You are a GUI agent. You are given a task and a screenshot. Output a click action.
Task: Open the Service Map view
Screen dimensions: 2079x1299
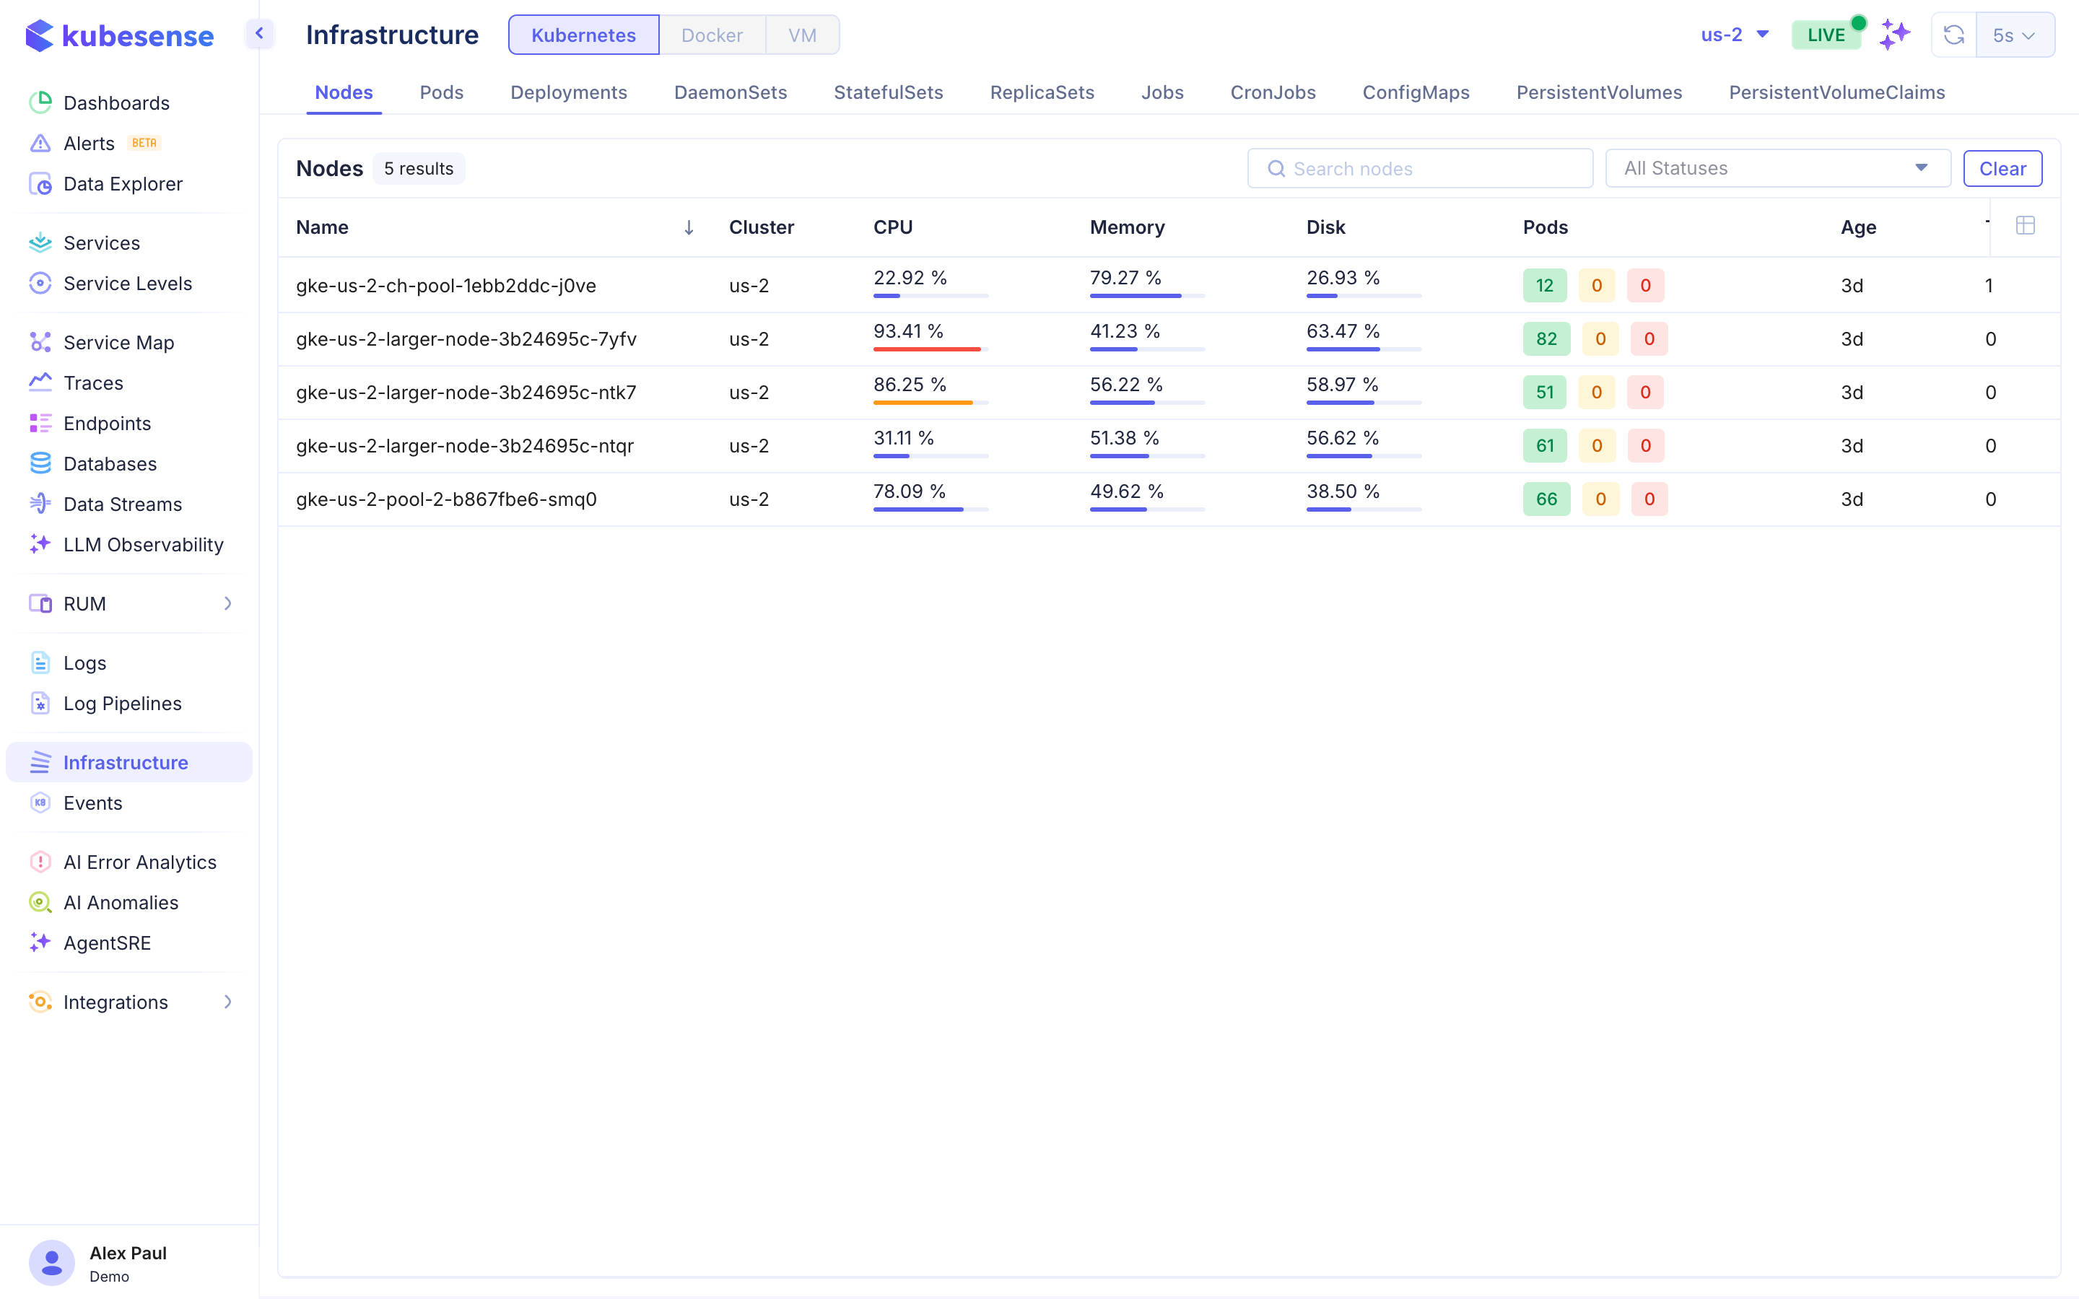tap(118, 342)
